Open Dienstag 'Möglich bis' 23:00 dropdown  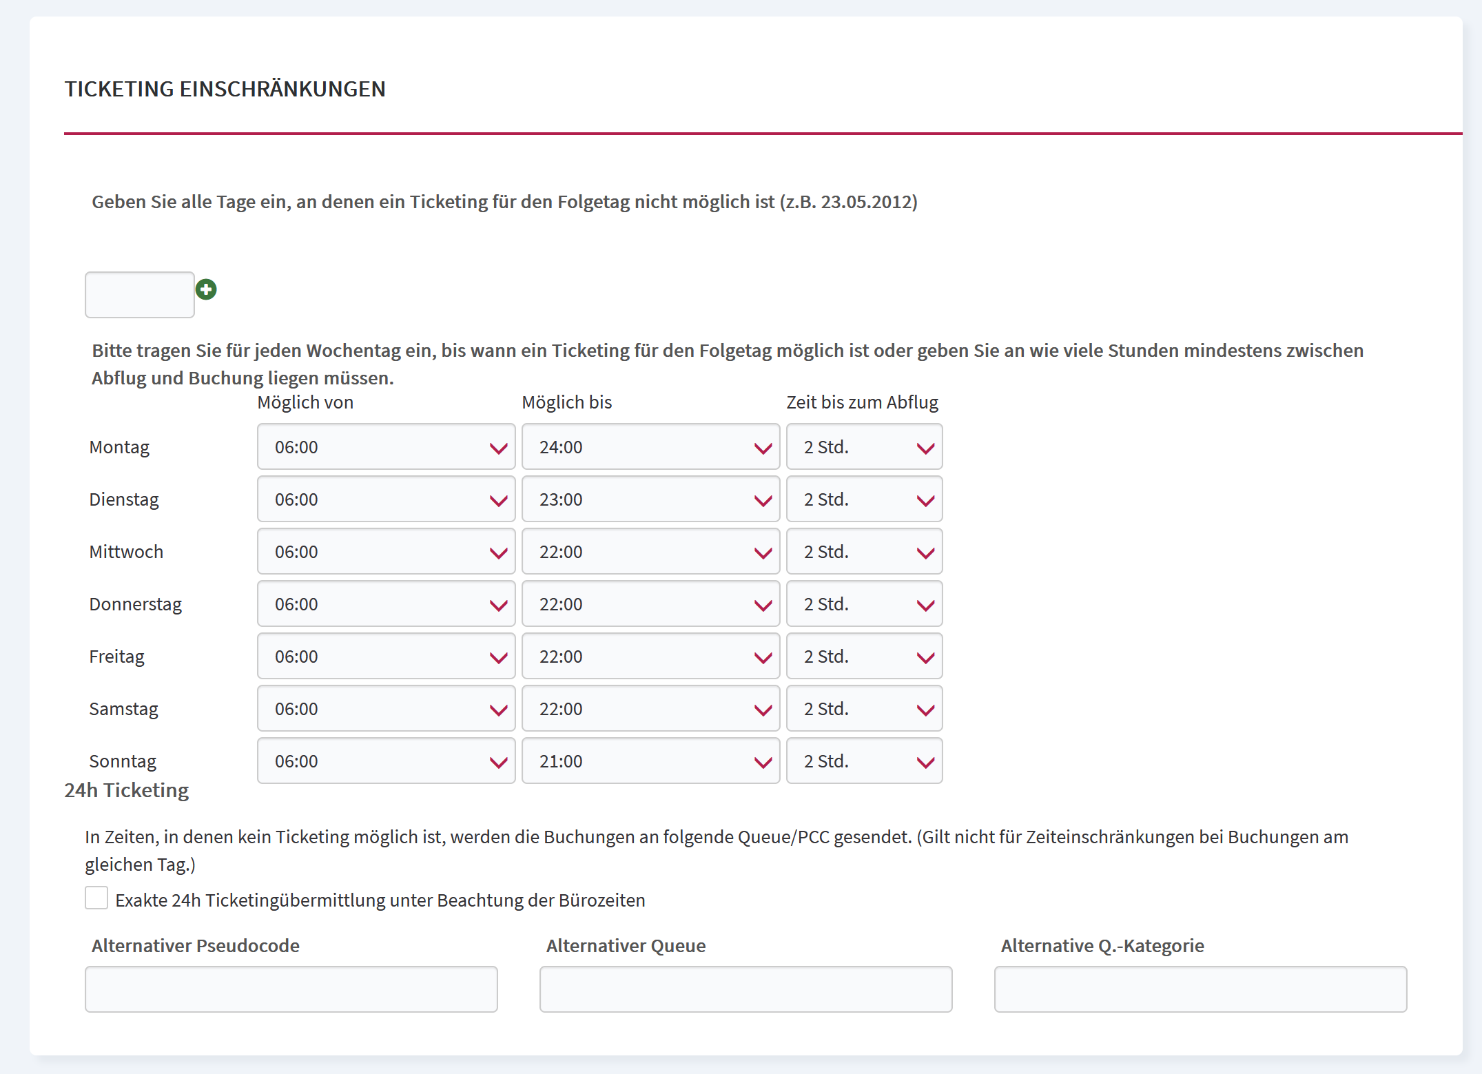(x=651, y=499)
